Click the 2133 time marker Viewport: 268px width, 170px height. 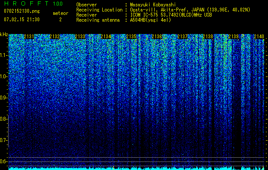pos(81,37)
